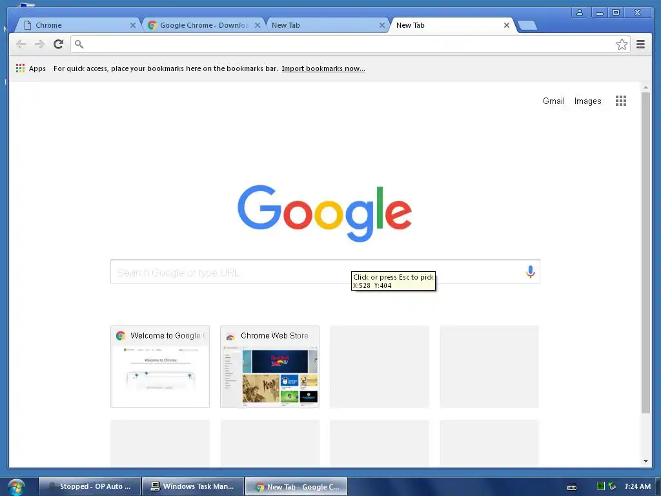Click the Google logo
The height and width of the screenshot is (496, 661).
point(325,213)
